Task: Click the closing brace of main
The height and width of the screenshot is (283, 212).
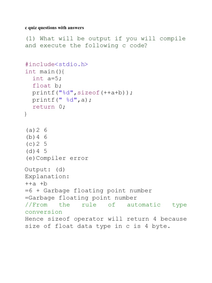Action: point(26,114)
